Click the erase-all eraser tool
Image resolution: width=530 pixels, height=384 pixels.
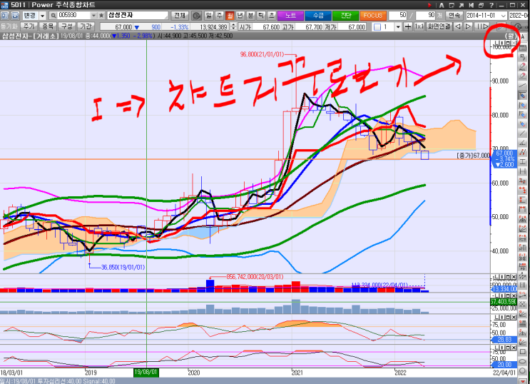point(523,66)
